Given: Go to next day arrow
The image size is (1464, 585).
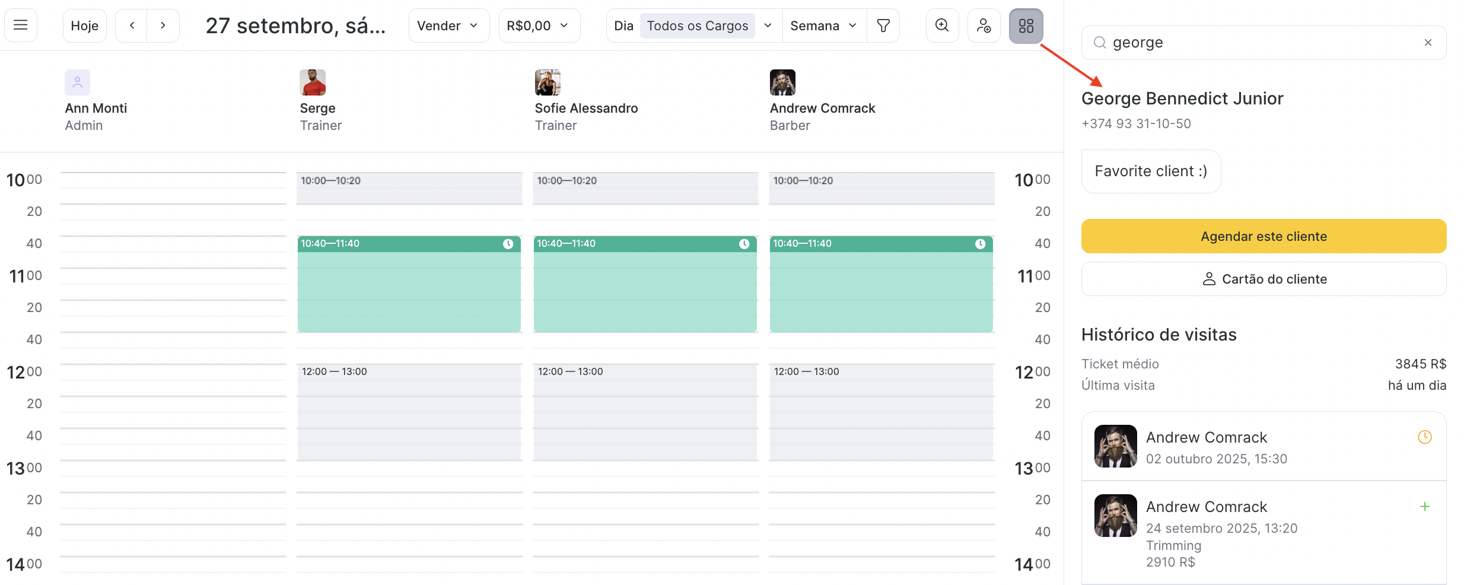Looking at the screenshot, I should pos(163,26).
